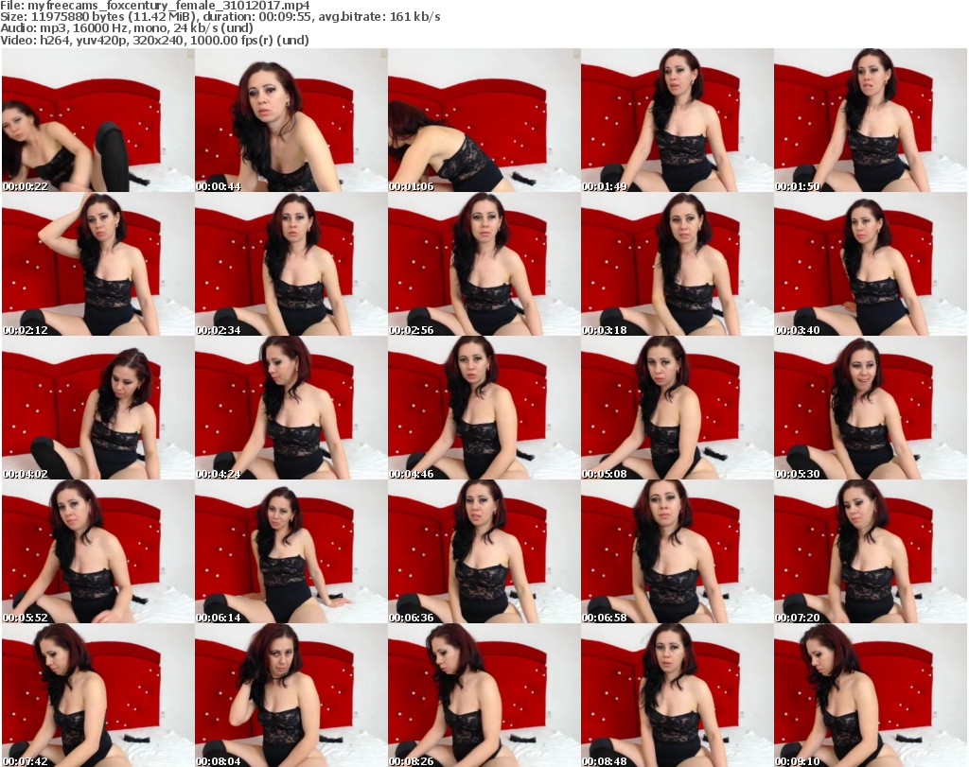Select the thumbnail frame stamped 00:00:44

point(291,120)
